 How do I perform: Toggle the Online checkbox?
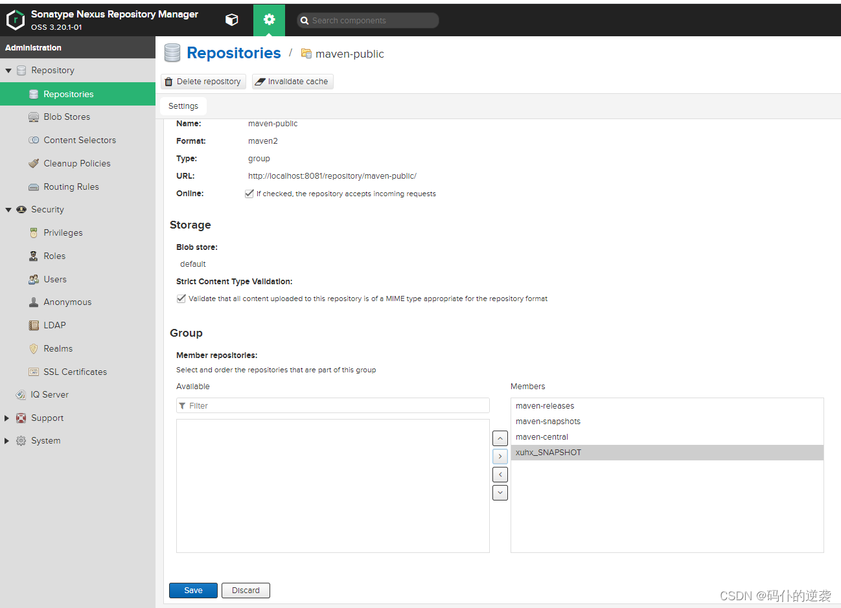[249, 194]
